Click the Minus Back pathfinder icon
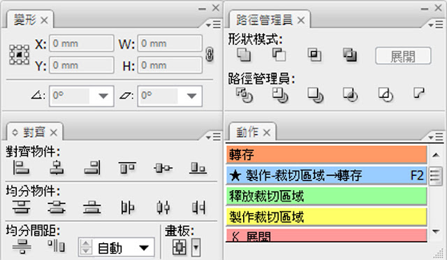447x260 pixels. pos(419,93)
